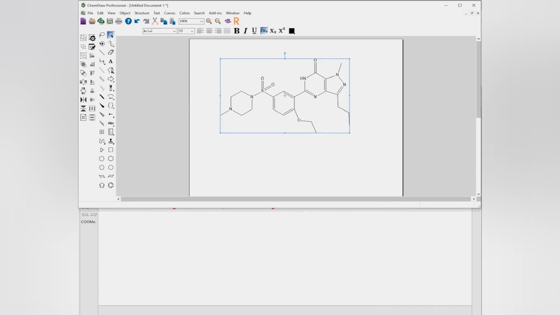Click the Flip Horizontal icon

83,100
